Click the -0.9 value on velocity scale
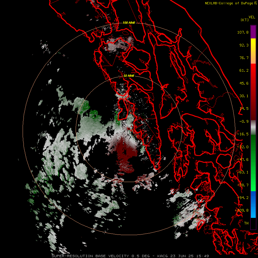 click(x=244, y=122)
